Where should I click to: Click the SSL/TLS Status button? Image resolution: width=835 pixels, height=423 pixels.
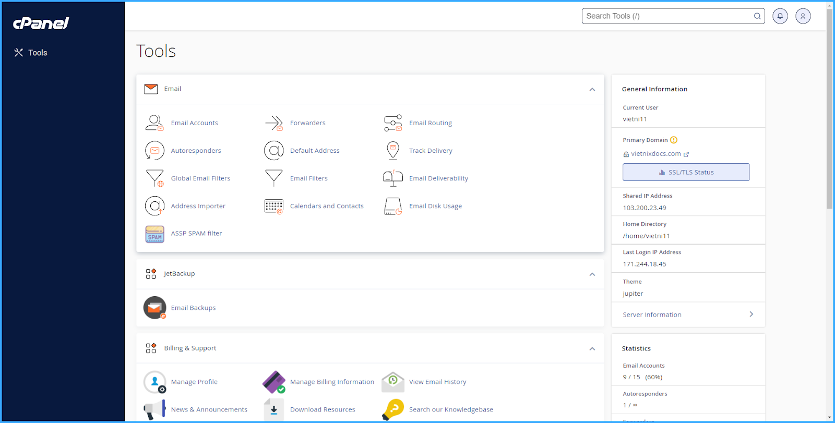click(686, 172)
